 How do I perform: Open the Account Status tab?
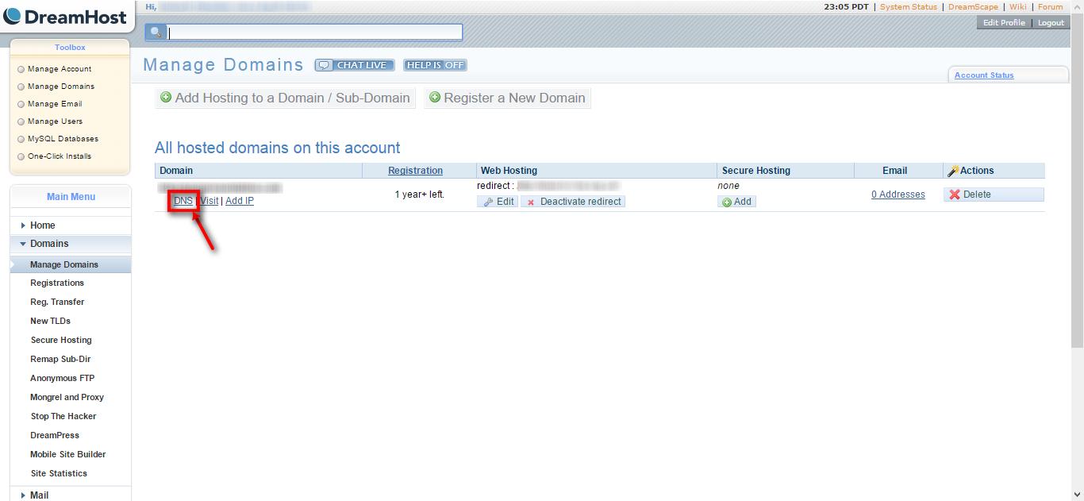point(986,74)
